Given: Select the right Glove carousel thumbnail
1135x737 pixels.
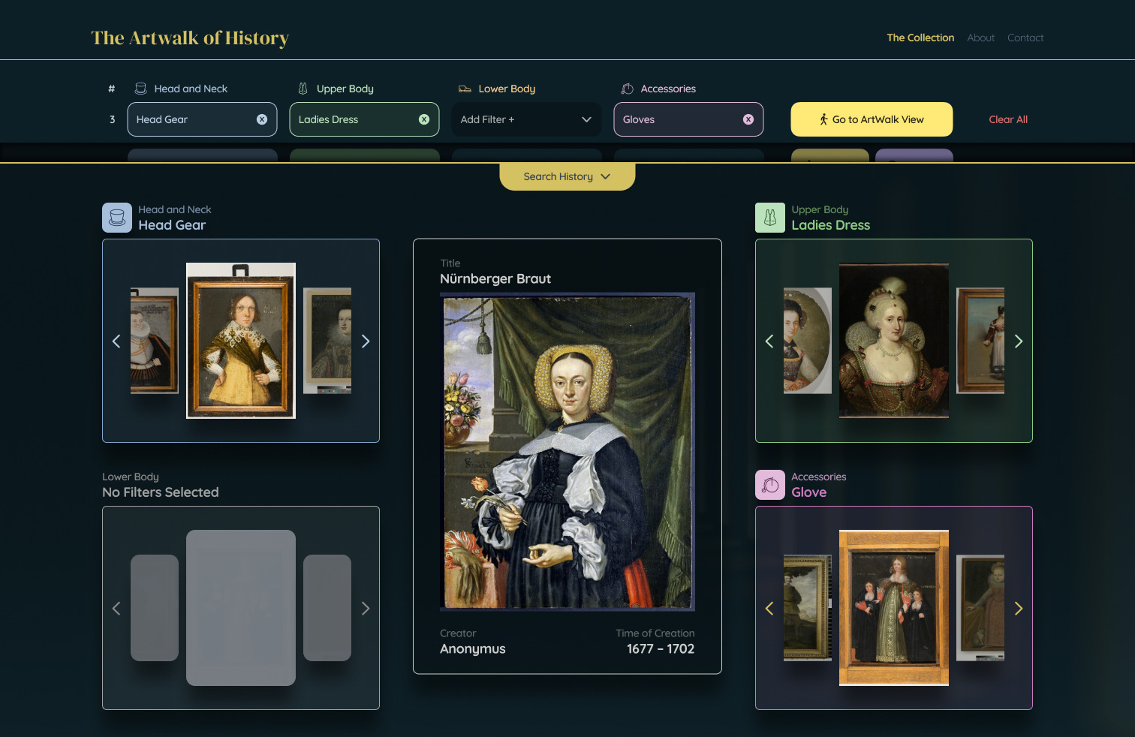Looking at the screenshot, I should point(980,608).
